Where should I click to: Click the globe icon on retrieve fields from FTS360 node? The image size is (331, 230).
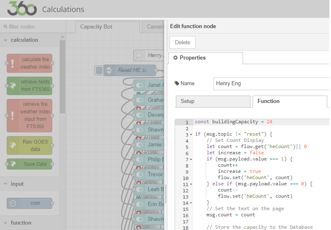[x=12, y=86]
